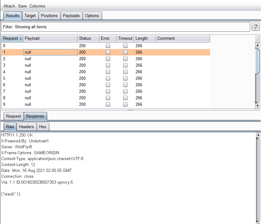
Task: Click the HTTP/1.1 200 OK line
Action: click(17, 135)
